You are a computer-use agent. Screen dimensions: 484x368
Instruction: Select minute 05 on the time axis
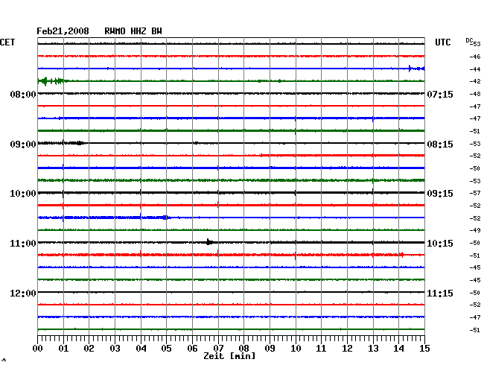click(x=166, y=348)
